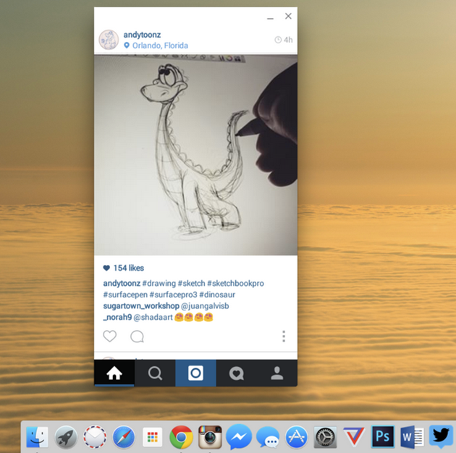This screenshot has width=456, height=453.
Task: Open the Search tab
Action: click(155, 373)
